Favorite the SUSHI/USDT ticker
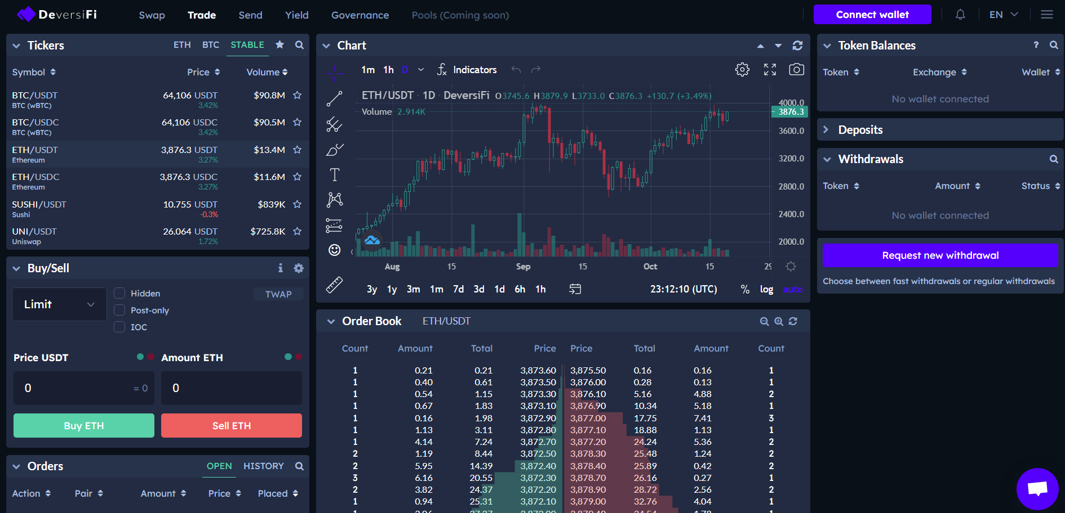 click(x=298, y=204)
